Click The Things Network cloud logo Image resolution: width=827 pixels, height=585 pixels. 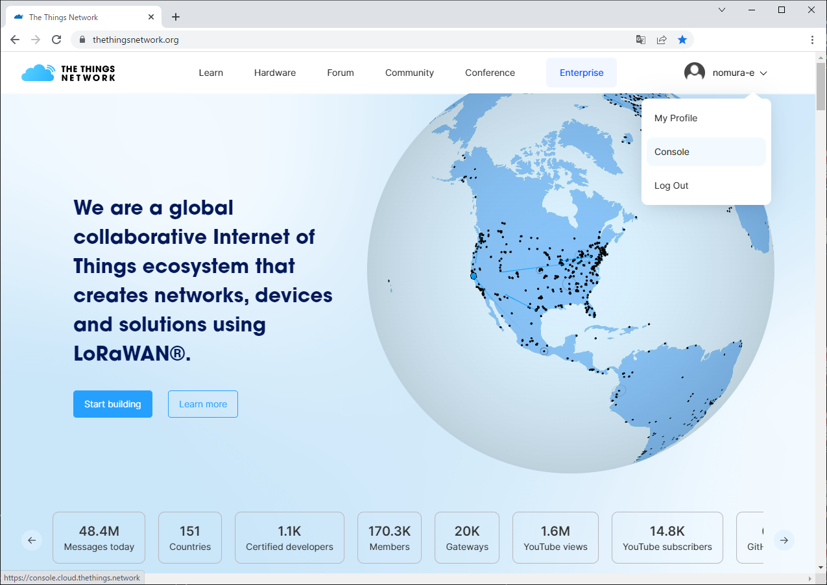click(68, 73)
